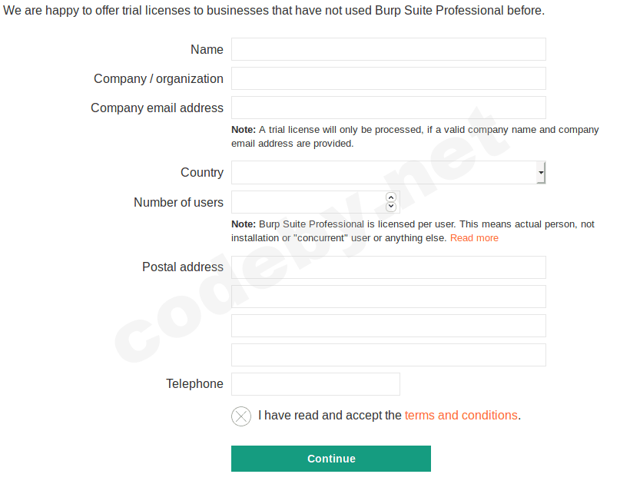Click the Number of users field
This screenshot has width=620, height=484.
pyautogui.click(x=307, y=202)
